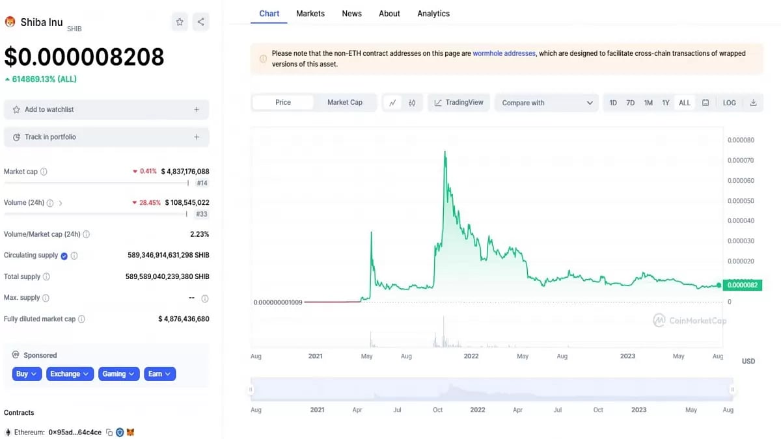Screen dimensions: 781x439
Task: Select the 1Y timeframe
Action: tap(666, 102)
